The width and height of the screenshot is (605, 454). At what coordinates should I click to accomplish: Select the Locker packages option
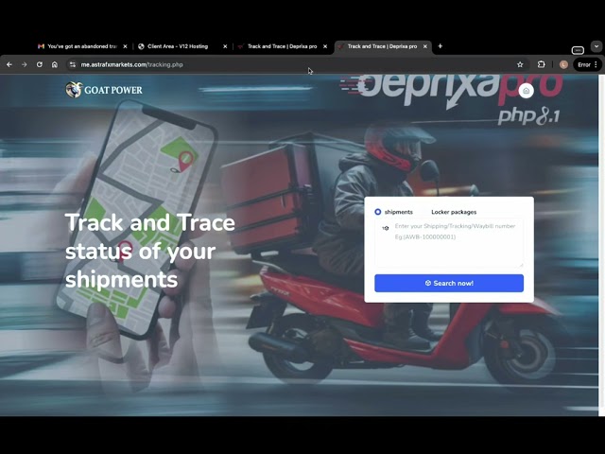[x=454, y=212]
